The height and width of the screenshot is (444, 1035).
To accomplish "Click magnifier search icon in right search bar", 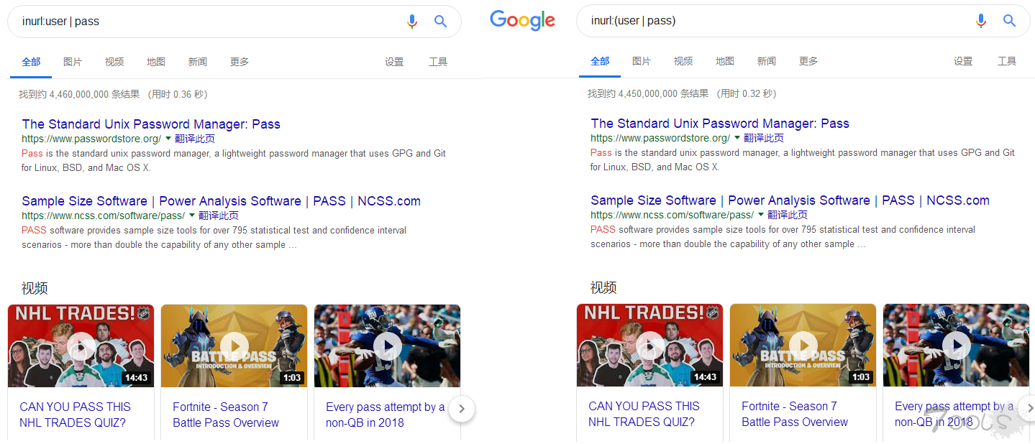I will (x=1009, y=21).
